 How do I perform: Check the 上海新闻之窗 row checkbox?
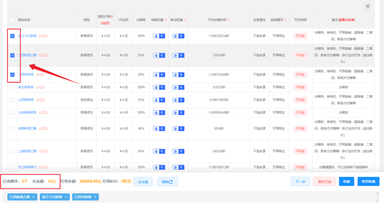13,151
